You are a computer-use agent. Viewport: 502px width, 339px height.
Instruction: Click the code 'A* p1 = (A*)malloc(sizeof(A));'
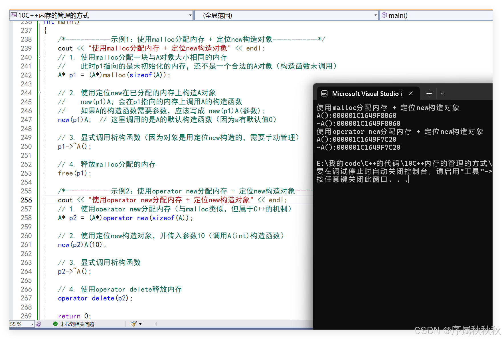pos(114,75)
